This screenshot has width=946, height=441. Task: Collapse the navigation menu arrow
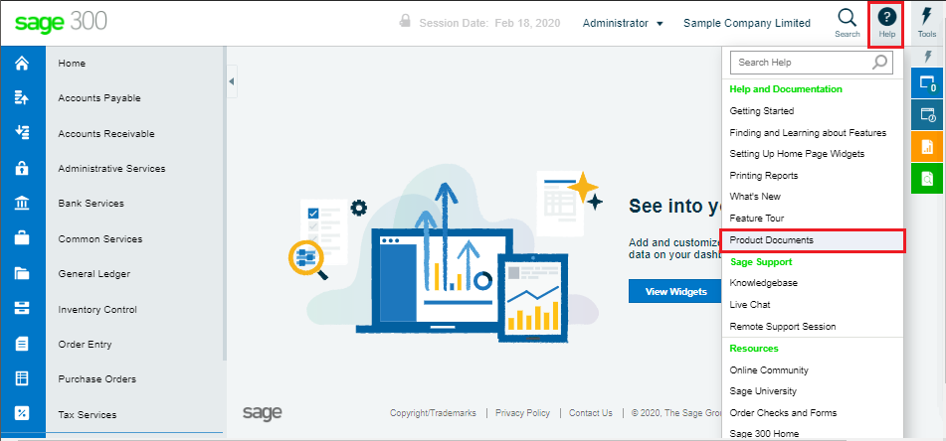232,81
